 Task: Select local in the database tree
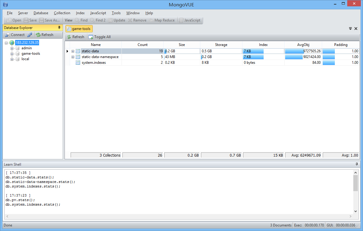tap(25, 59)
